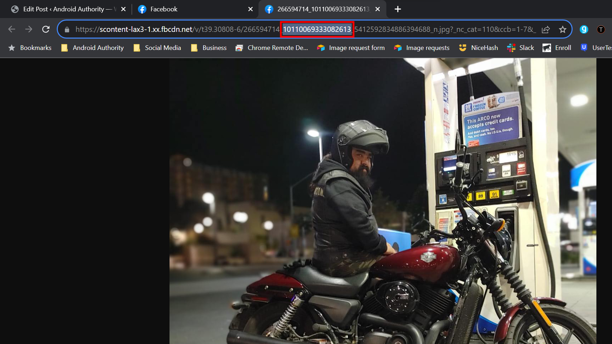Bookmark this page with star icon
The image size is (612, 344).
point(563,29)
